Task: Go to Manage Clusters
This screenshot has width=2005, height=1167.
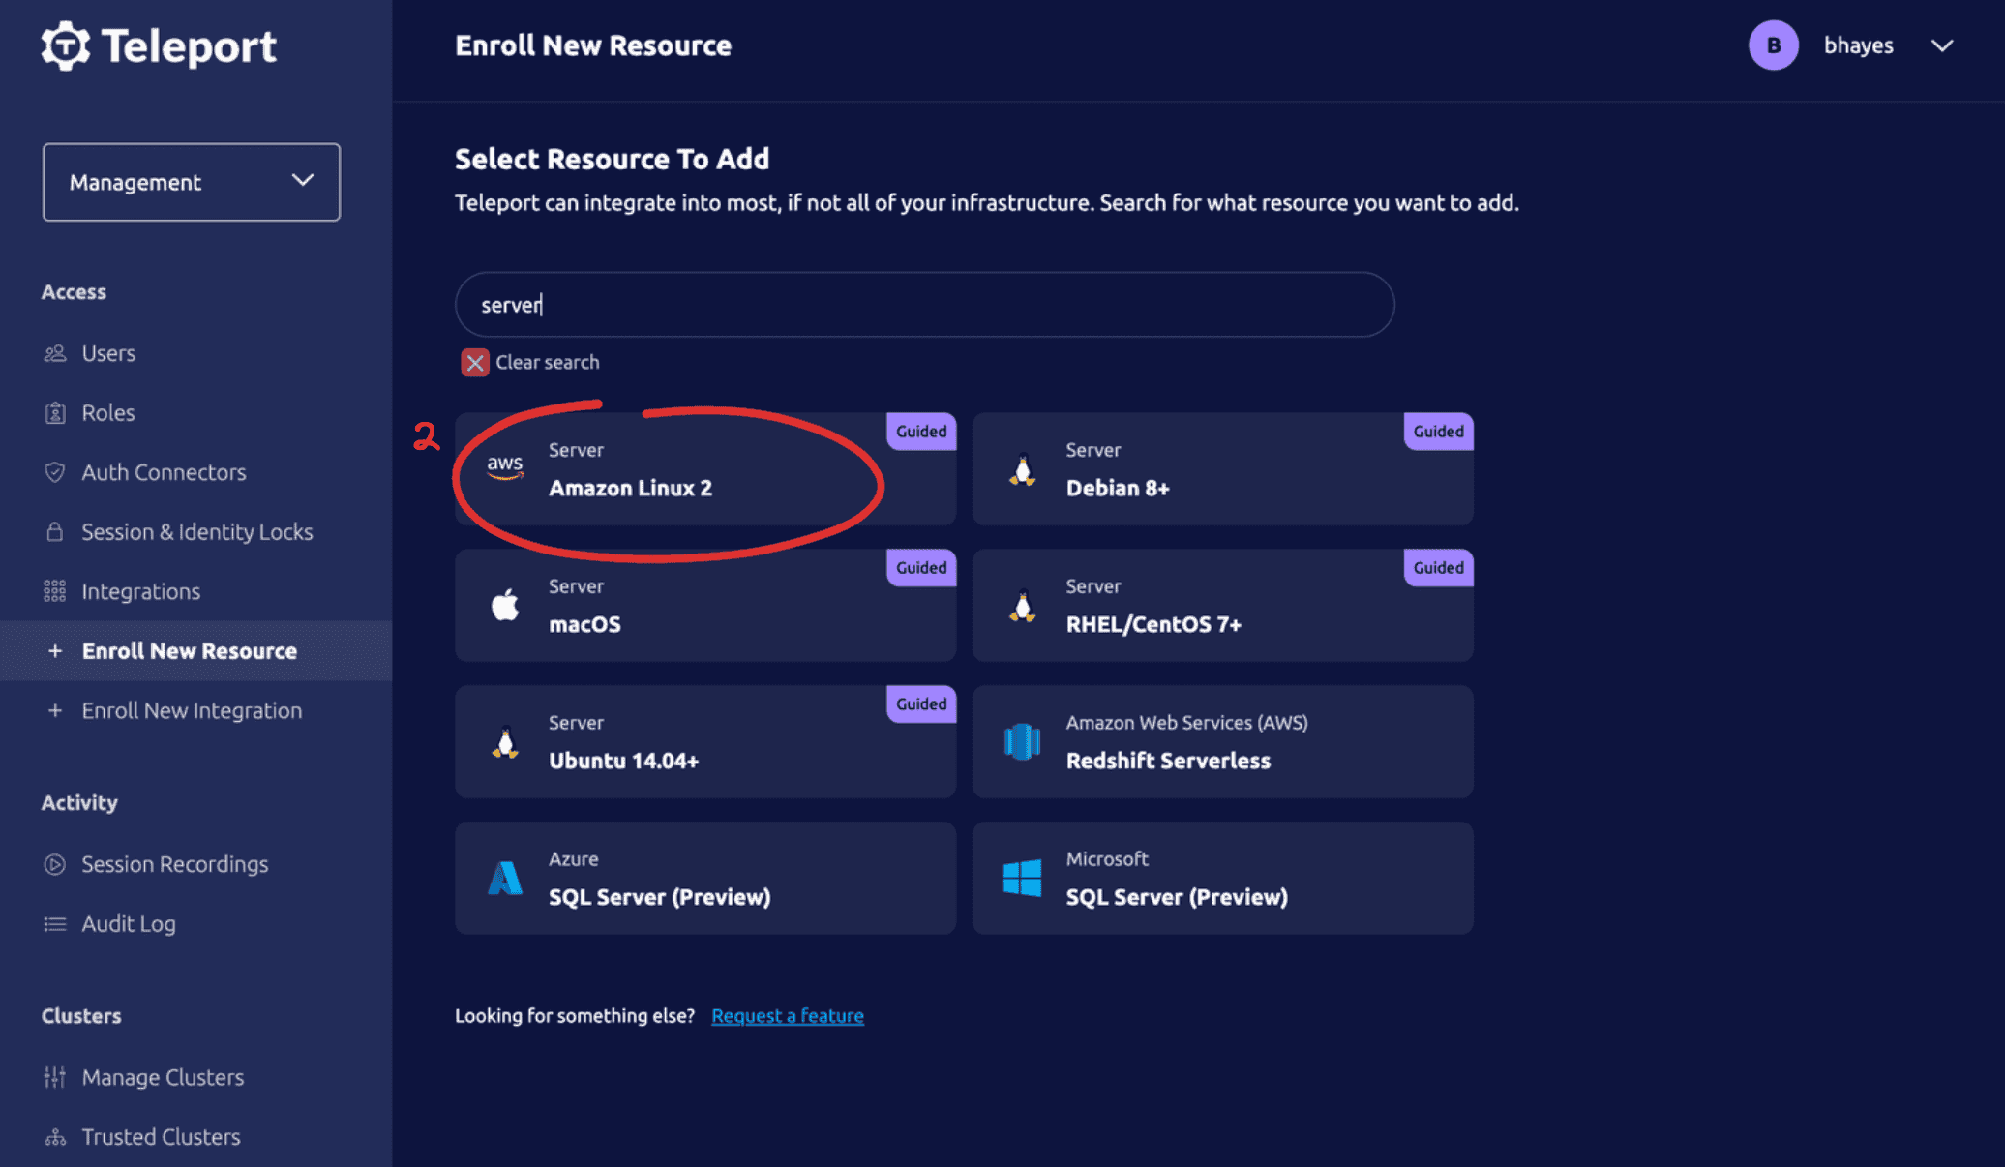Action: coord(164,1077)
